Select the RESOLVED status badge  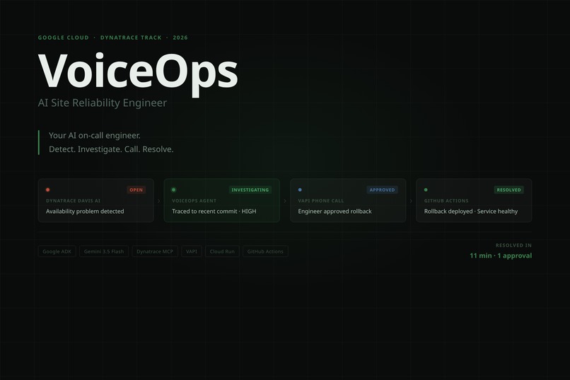coord(508,190)
